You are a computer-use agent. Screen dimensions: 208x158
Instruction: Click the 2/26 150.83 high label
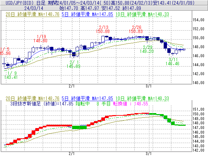pyautogui.click(x=136, y=29)
